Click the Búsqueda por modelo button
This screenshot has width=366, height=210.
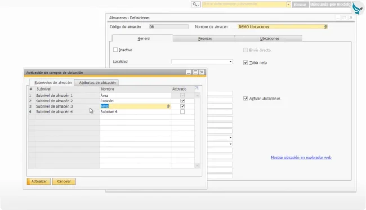click(331, 5)
